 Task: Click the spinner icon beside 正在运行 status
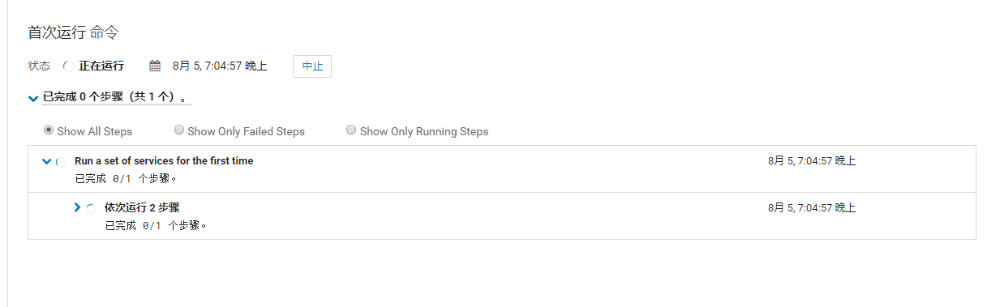(68, 66)
